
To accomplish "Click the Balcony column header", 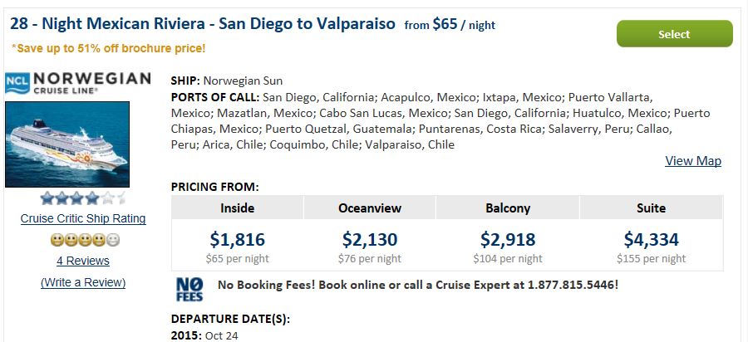I will click(508, 208).
